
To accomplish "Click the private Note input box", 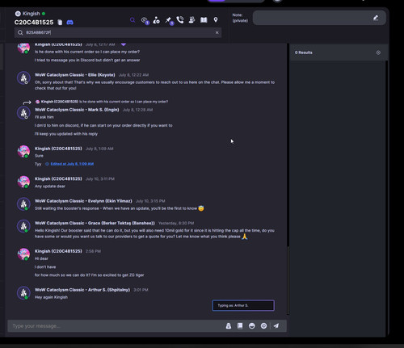I will pyautogui.click(x=319, y=18).
